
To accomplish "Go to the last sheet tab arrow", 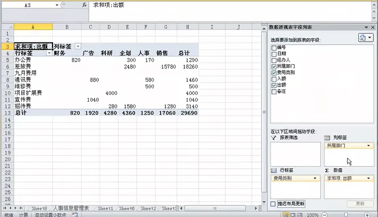I will (21, 208).
